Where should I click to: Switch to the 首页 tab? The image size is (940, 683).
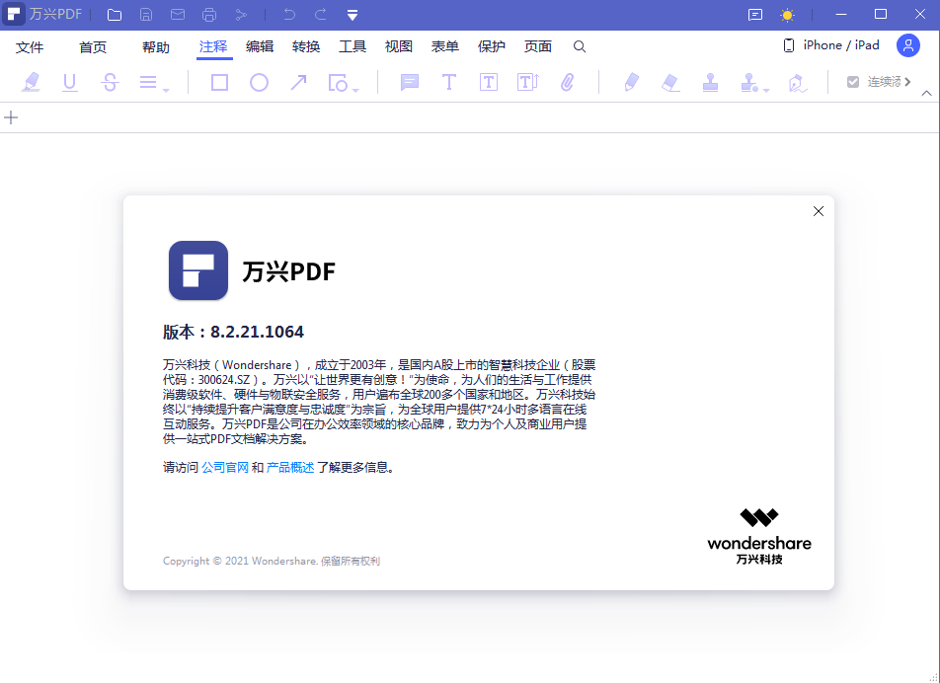93,47
